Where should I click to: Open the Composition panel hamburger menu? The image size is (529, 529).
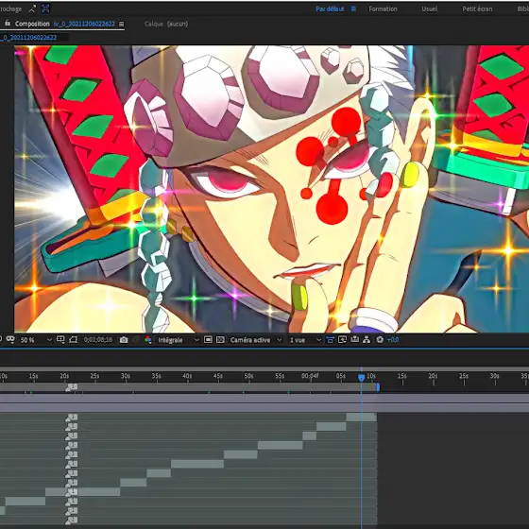[x=122, y=24]
